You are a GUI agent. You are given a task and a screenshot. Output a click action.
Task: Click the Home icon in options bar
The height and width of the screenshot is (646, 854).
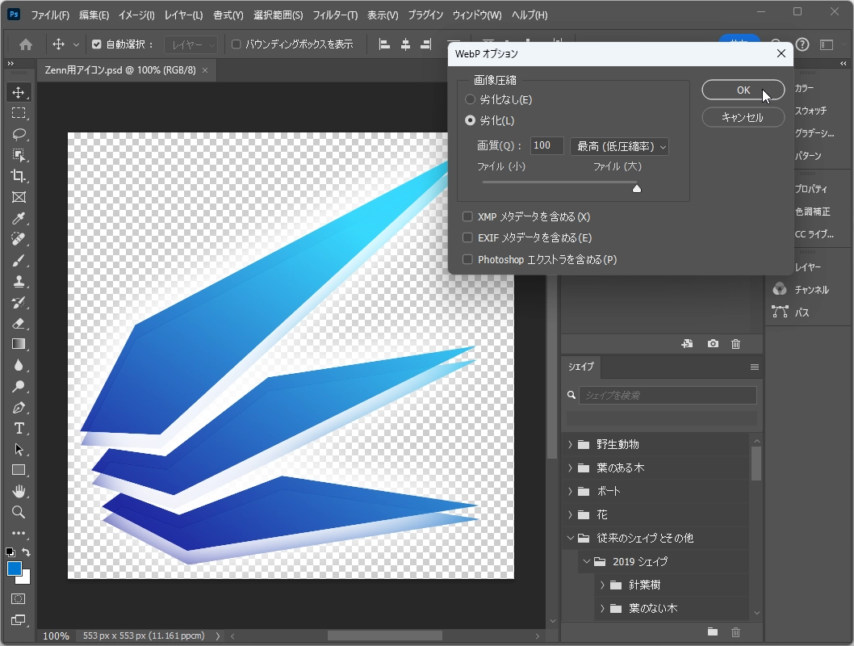[x=26, y=44]
